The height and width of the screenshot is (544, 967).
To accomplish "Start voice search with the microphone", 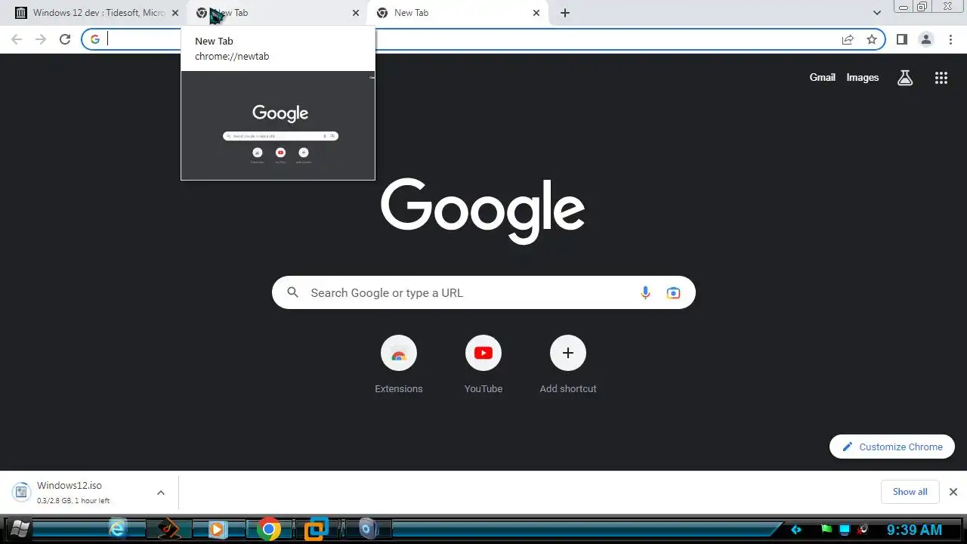I will point(645,293).
